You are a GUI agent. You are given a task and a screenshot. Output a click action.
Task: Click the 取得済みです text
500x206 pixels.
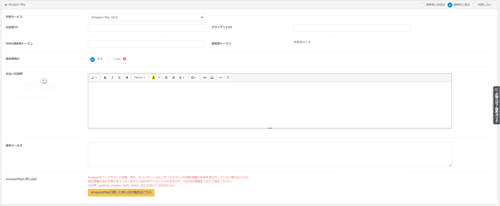click(302, 42)
